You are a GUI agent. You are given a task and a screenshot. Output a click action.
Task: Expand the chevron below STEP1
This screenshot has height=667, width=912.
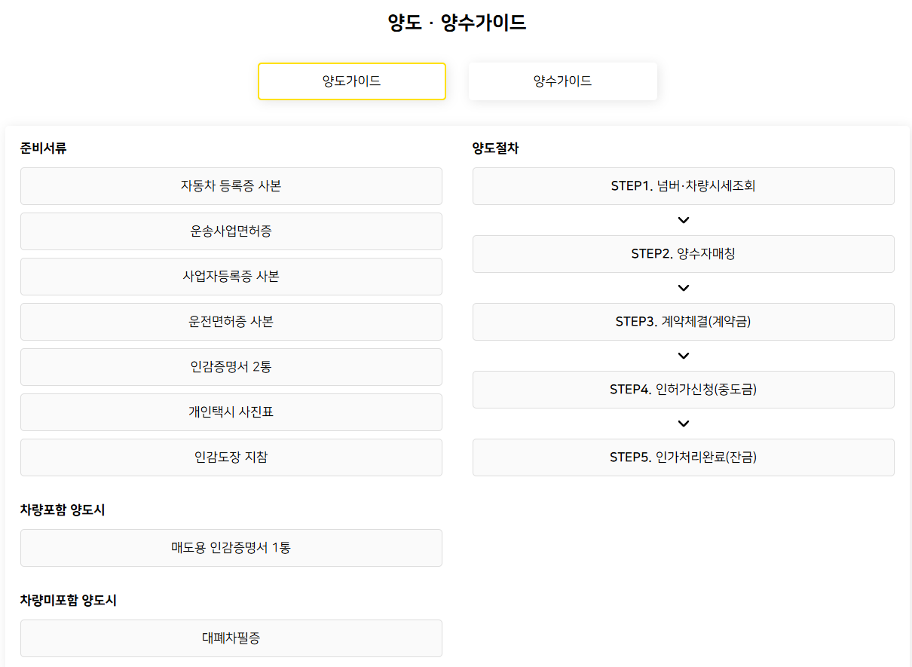684,220
